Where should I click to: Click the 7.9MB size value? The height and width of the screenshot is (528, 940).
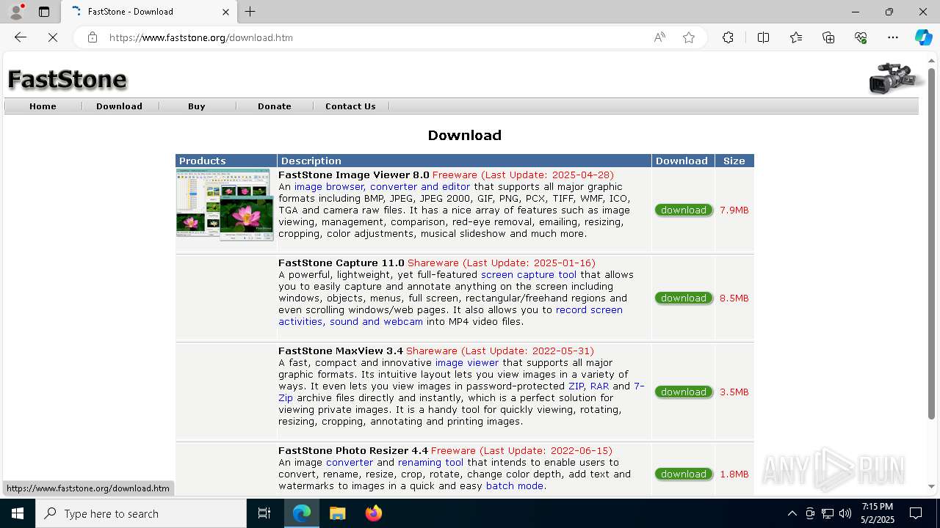pyautogui.click(x=734, y=210)
